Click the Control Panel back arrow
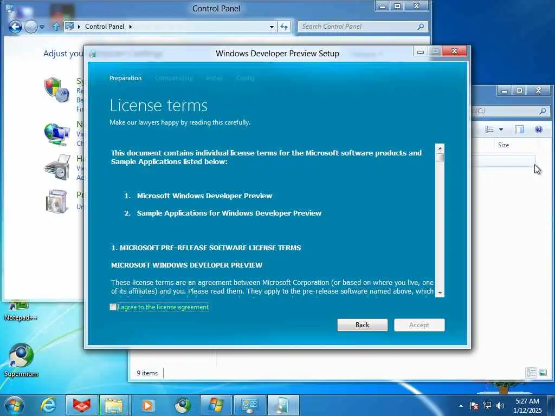This screenshot has height=416, width=555. [15, 27]
